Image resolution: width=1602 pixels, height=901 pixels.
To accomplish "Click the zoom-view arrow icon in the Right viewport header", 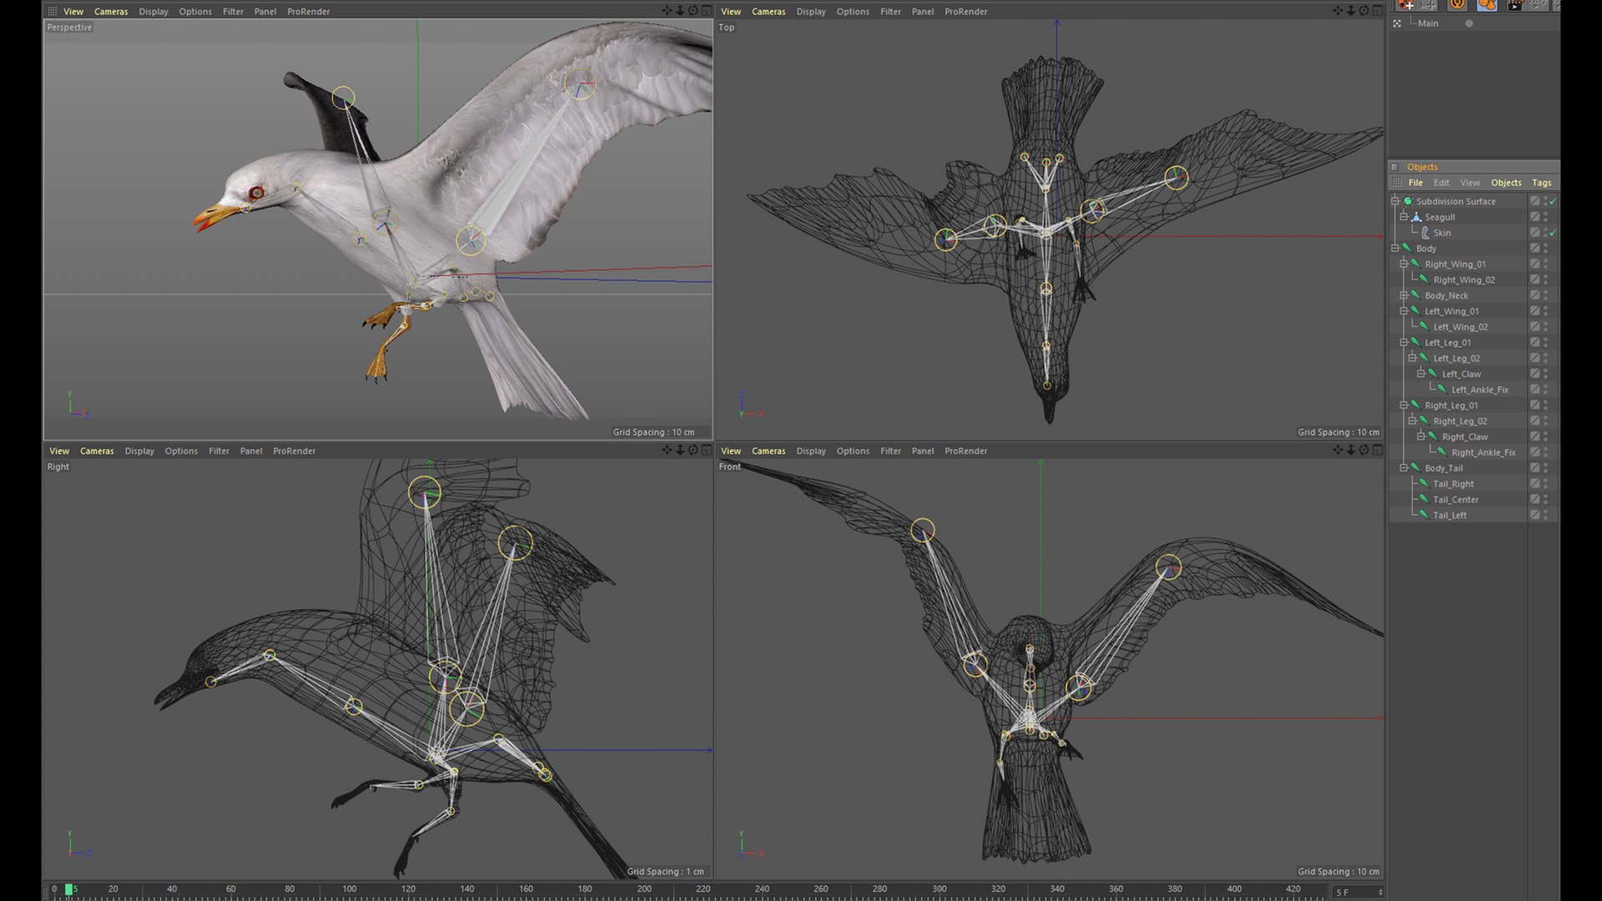I will [680, 450].
